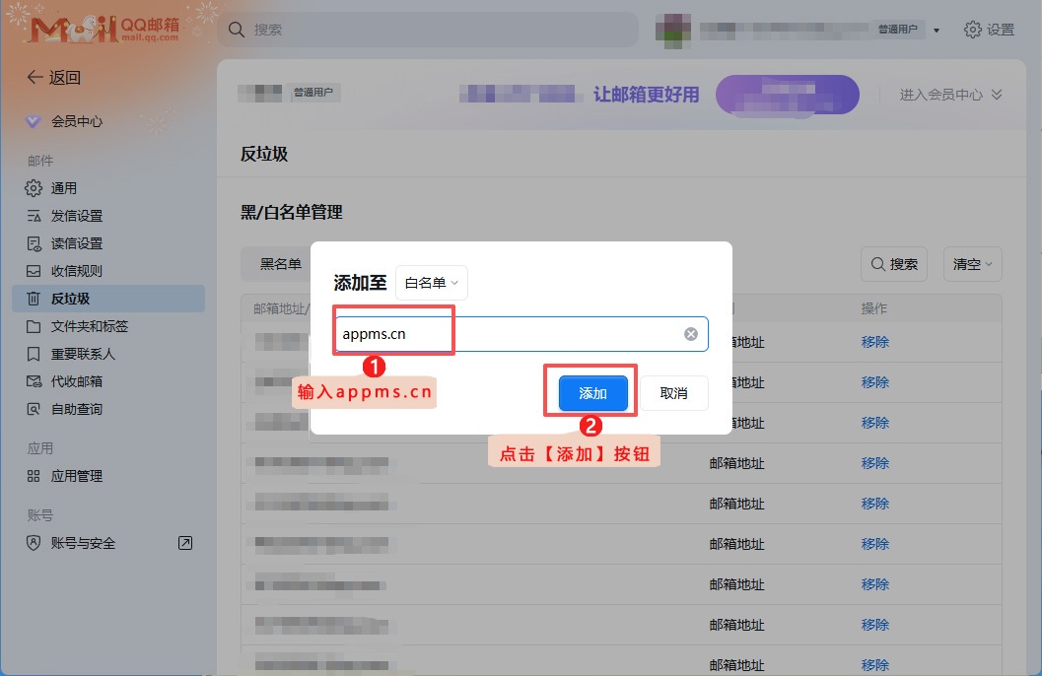Open the 设置 gear in top bar
Viewport: 1042px width, 676px height.
[x=989, y=30]
